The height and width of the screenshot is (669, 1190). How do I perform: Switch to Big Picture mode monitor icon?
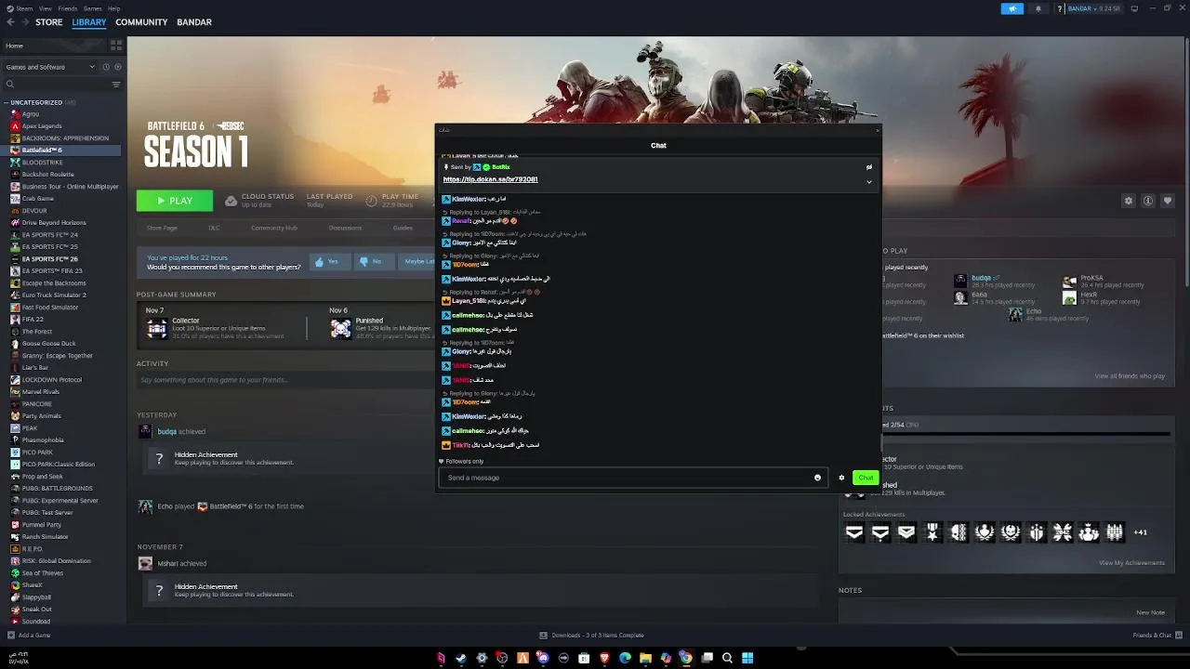click(1134, 8)
